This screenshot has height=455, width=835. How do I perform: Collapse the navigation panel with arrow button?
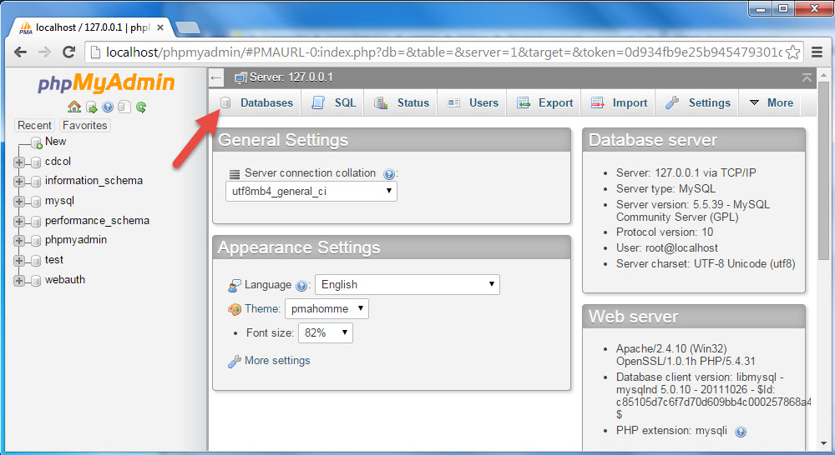(216, 77)
